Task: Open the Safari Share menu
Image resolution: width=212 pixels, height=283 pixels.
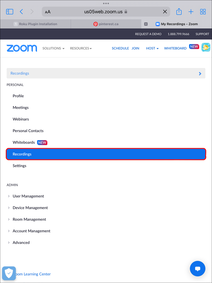Action: click(x=179, y=12)
